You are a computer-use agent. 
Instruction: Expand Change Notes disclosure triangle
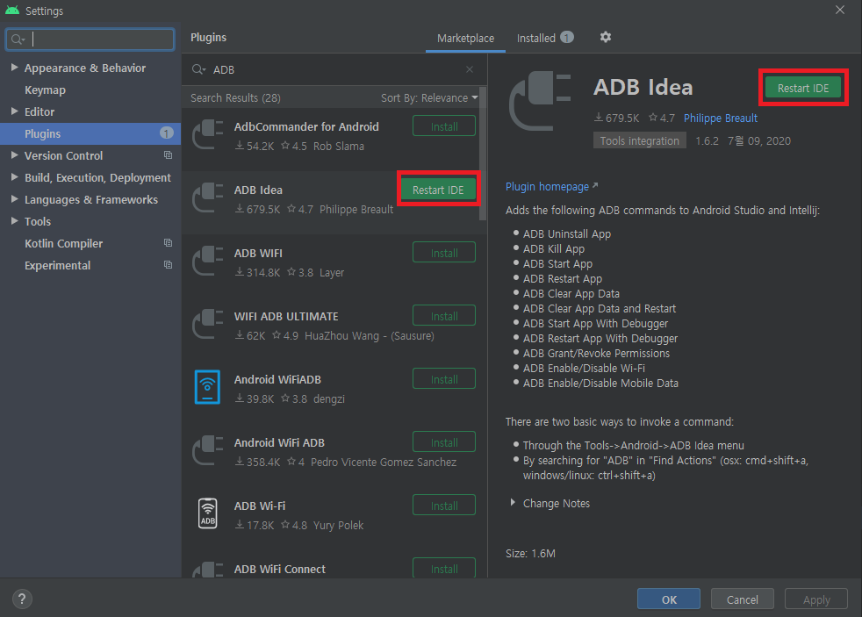click(513, 502)
